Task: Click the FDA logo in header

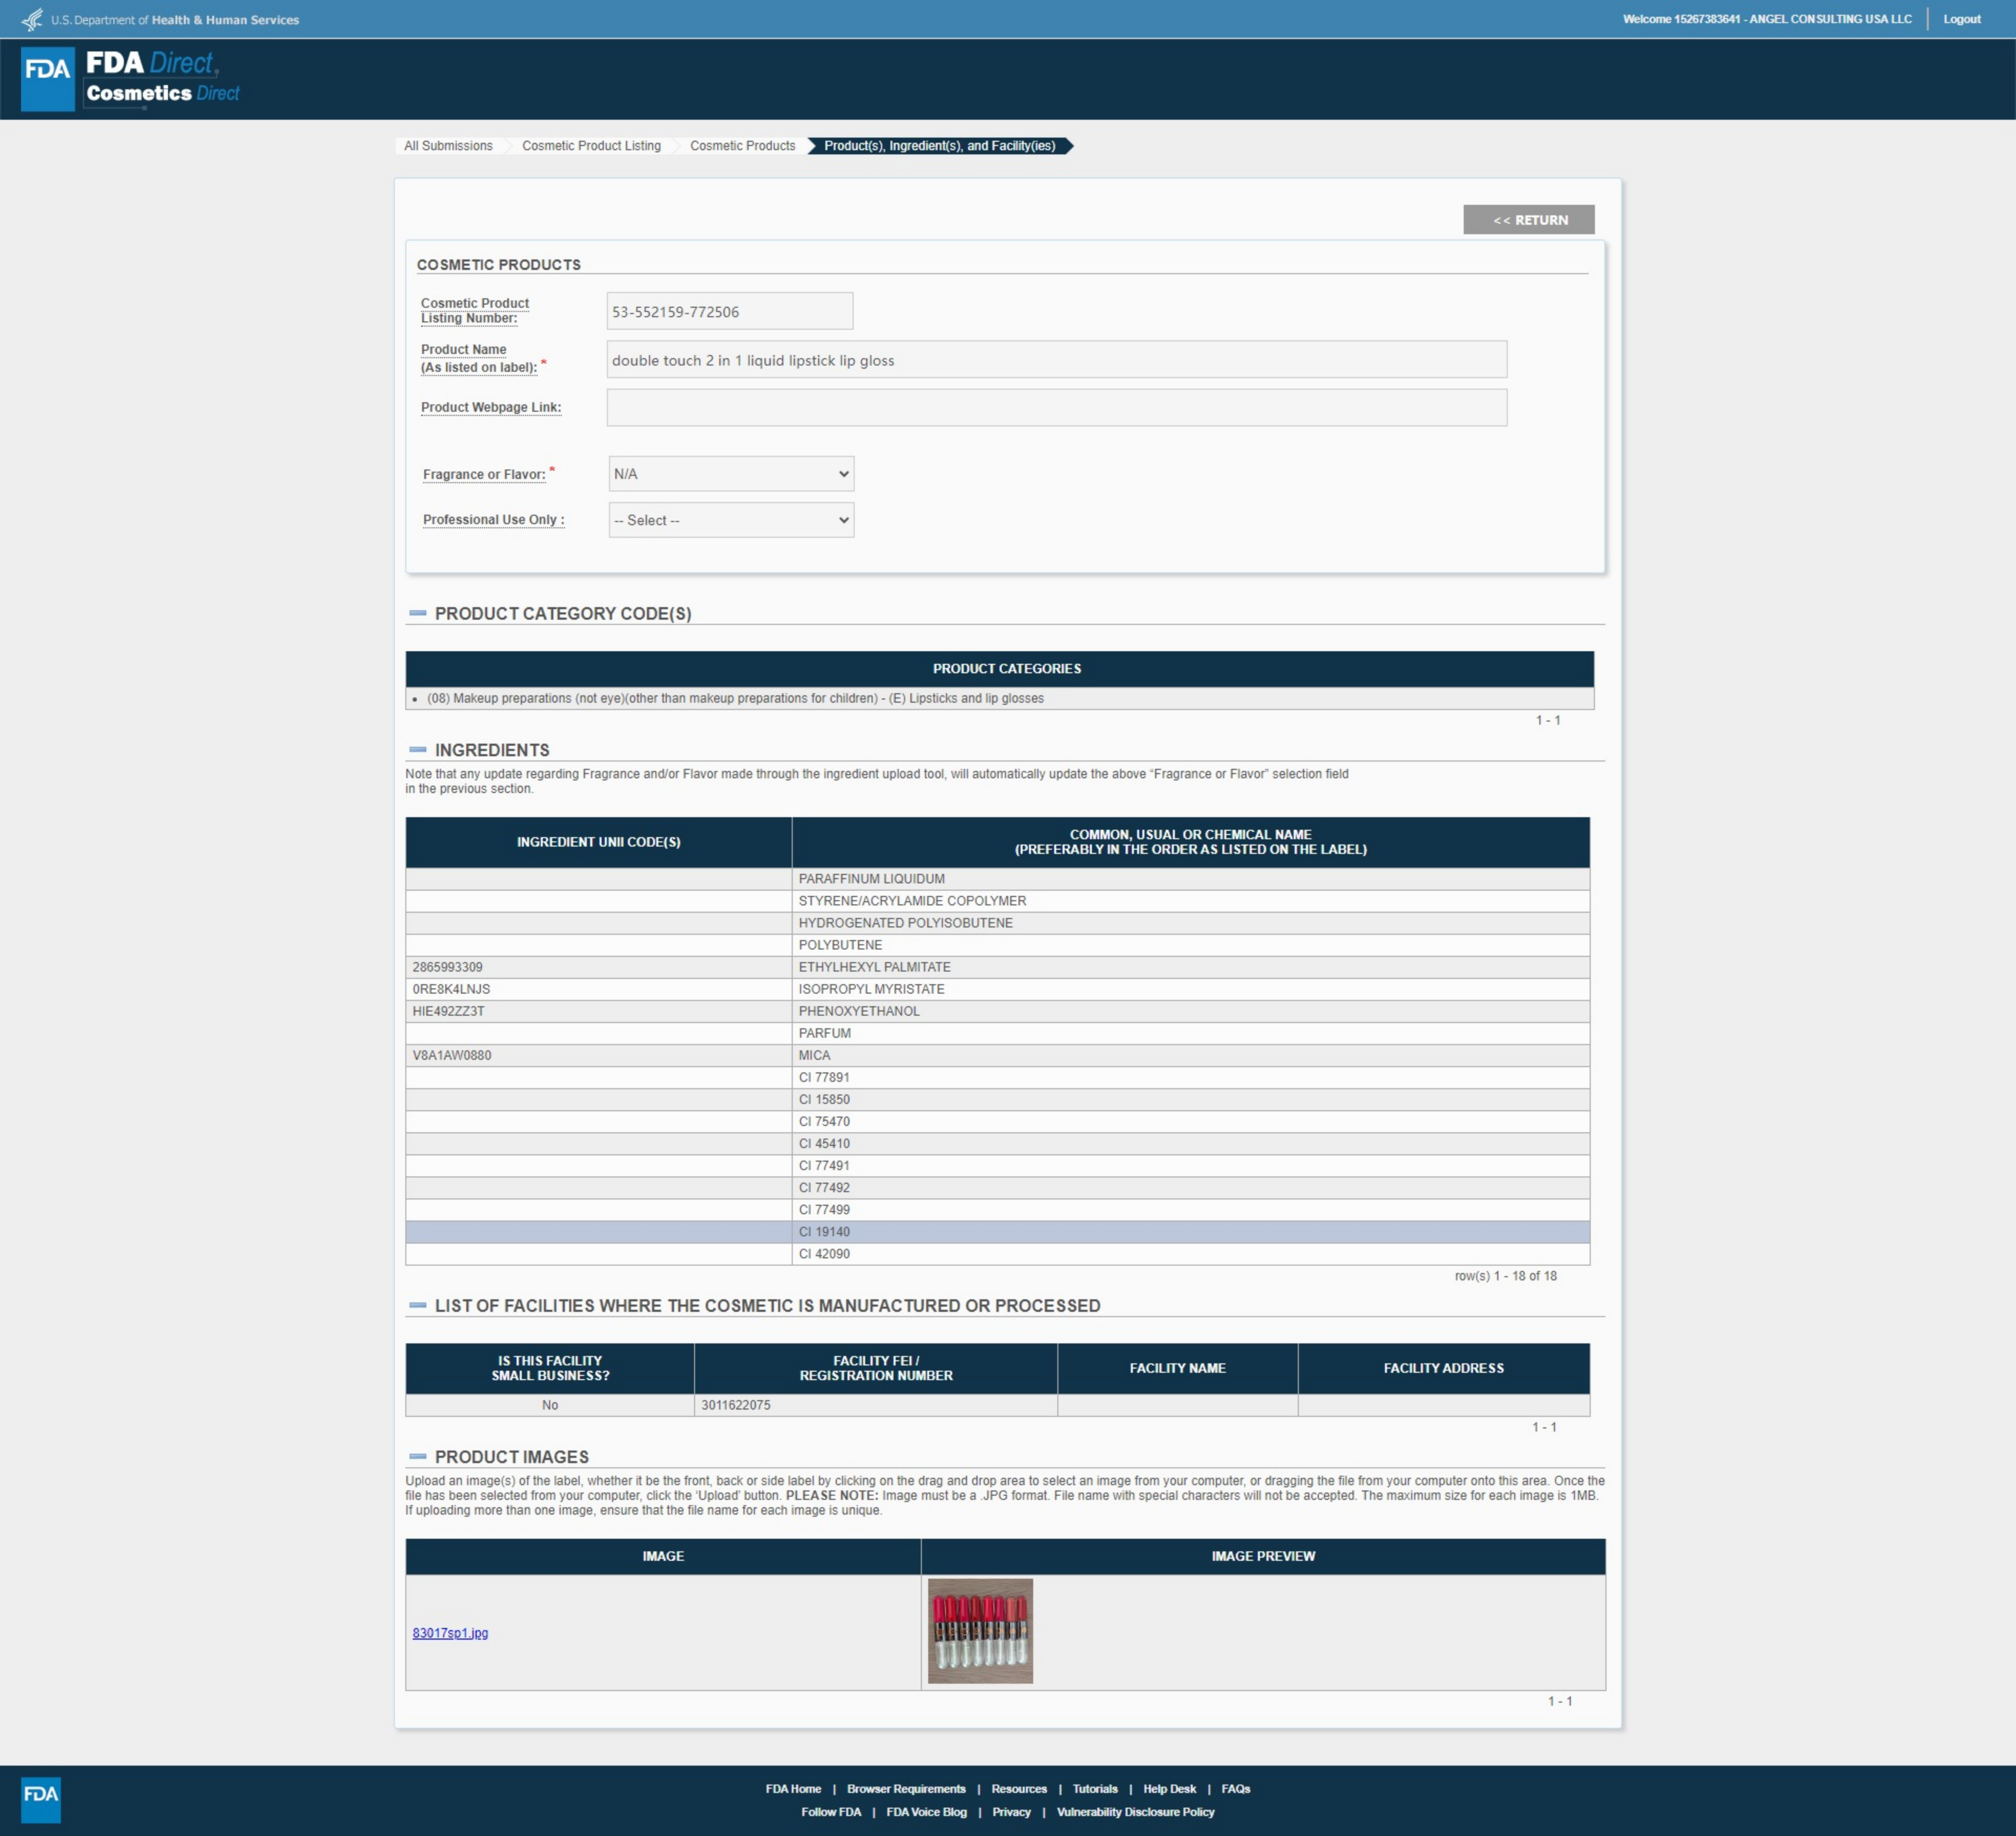Action: 47,78
